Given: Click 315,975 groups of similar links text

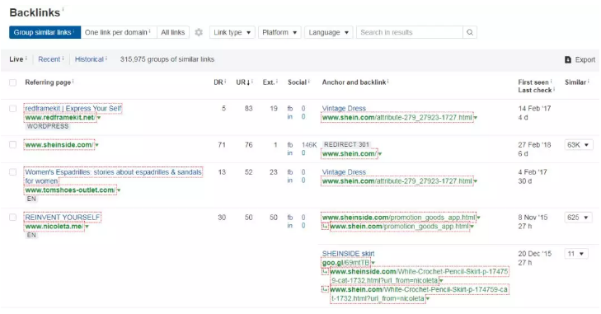Looking at the screenshot, I should pyautogui.click(x=167, y=59).
